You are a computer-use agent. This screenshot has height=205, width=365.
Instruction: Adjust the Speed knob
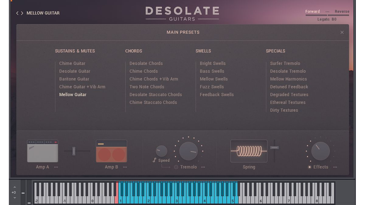(161, 151)
